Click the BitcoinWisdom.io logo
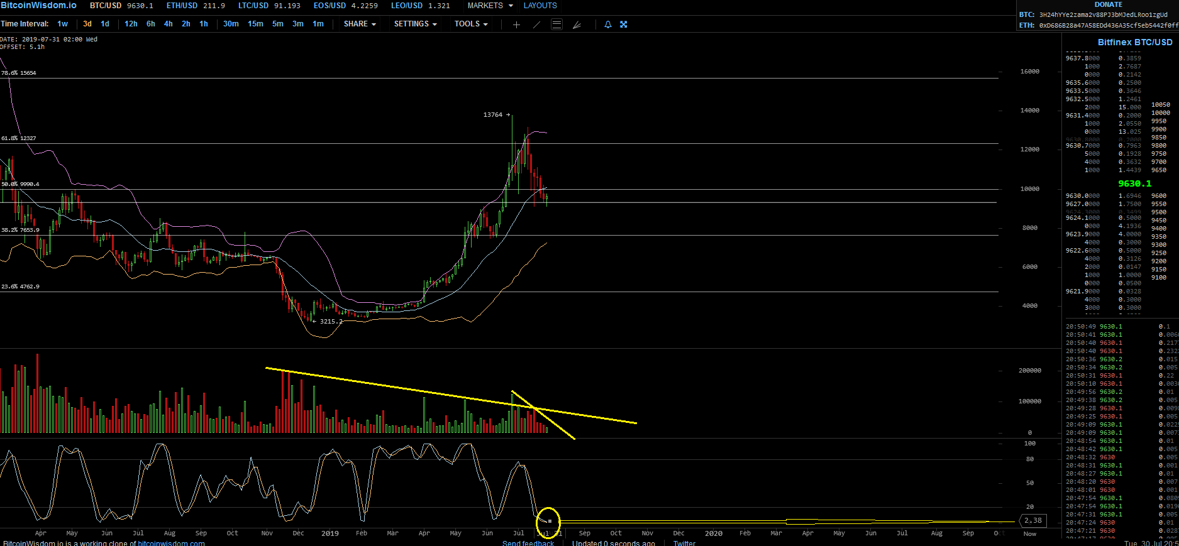The image size is (1179, 546). click(39, 6)
